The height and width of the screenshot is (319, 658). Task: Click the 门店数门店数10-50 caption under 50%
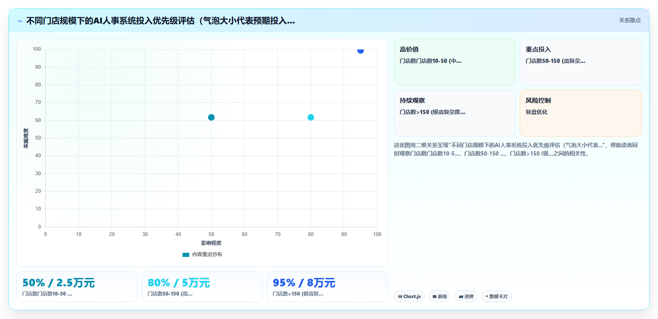(47, 294)
